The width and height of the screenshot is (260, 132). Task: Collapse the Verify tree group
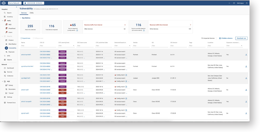pos(3,21)
